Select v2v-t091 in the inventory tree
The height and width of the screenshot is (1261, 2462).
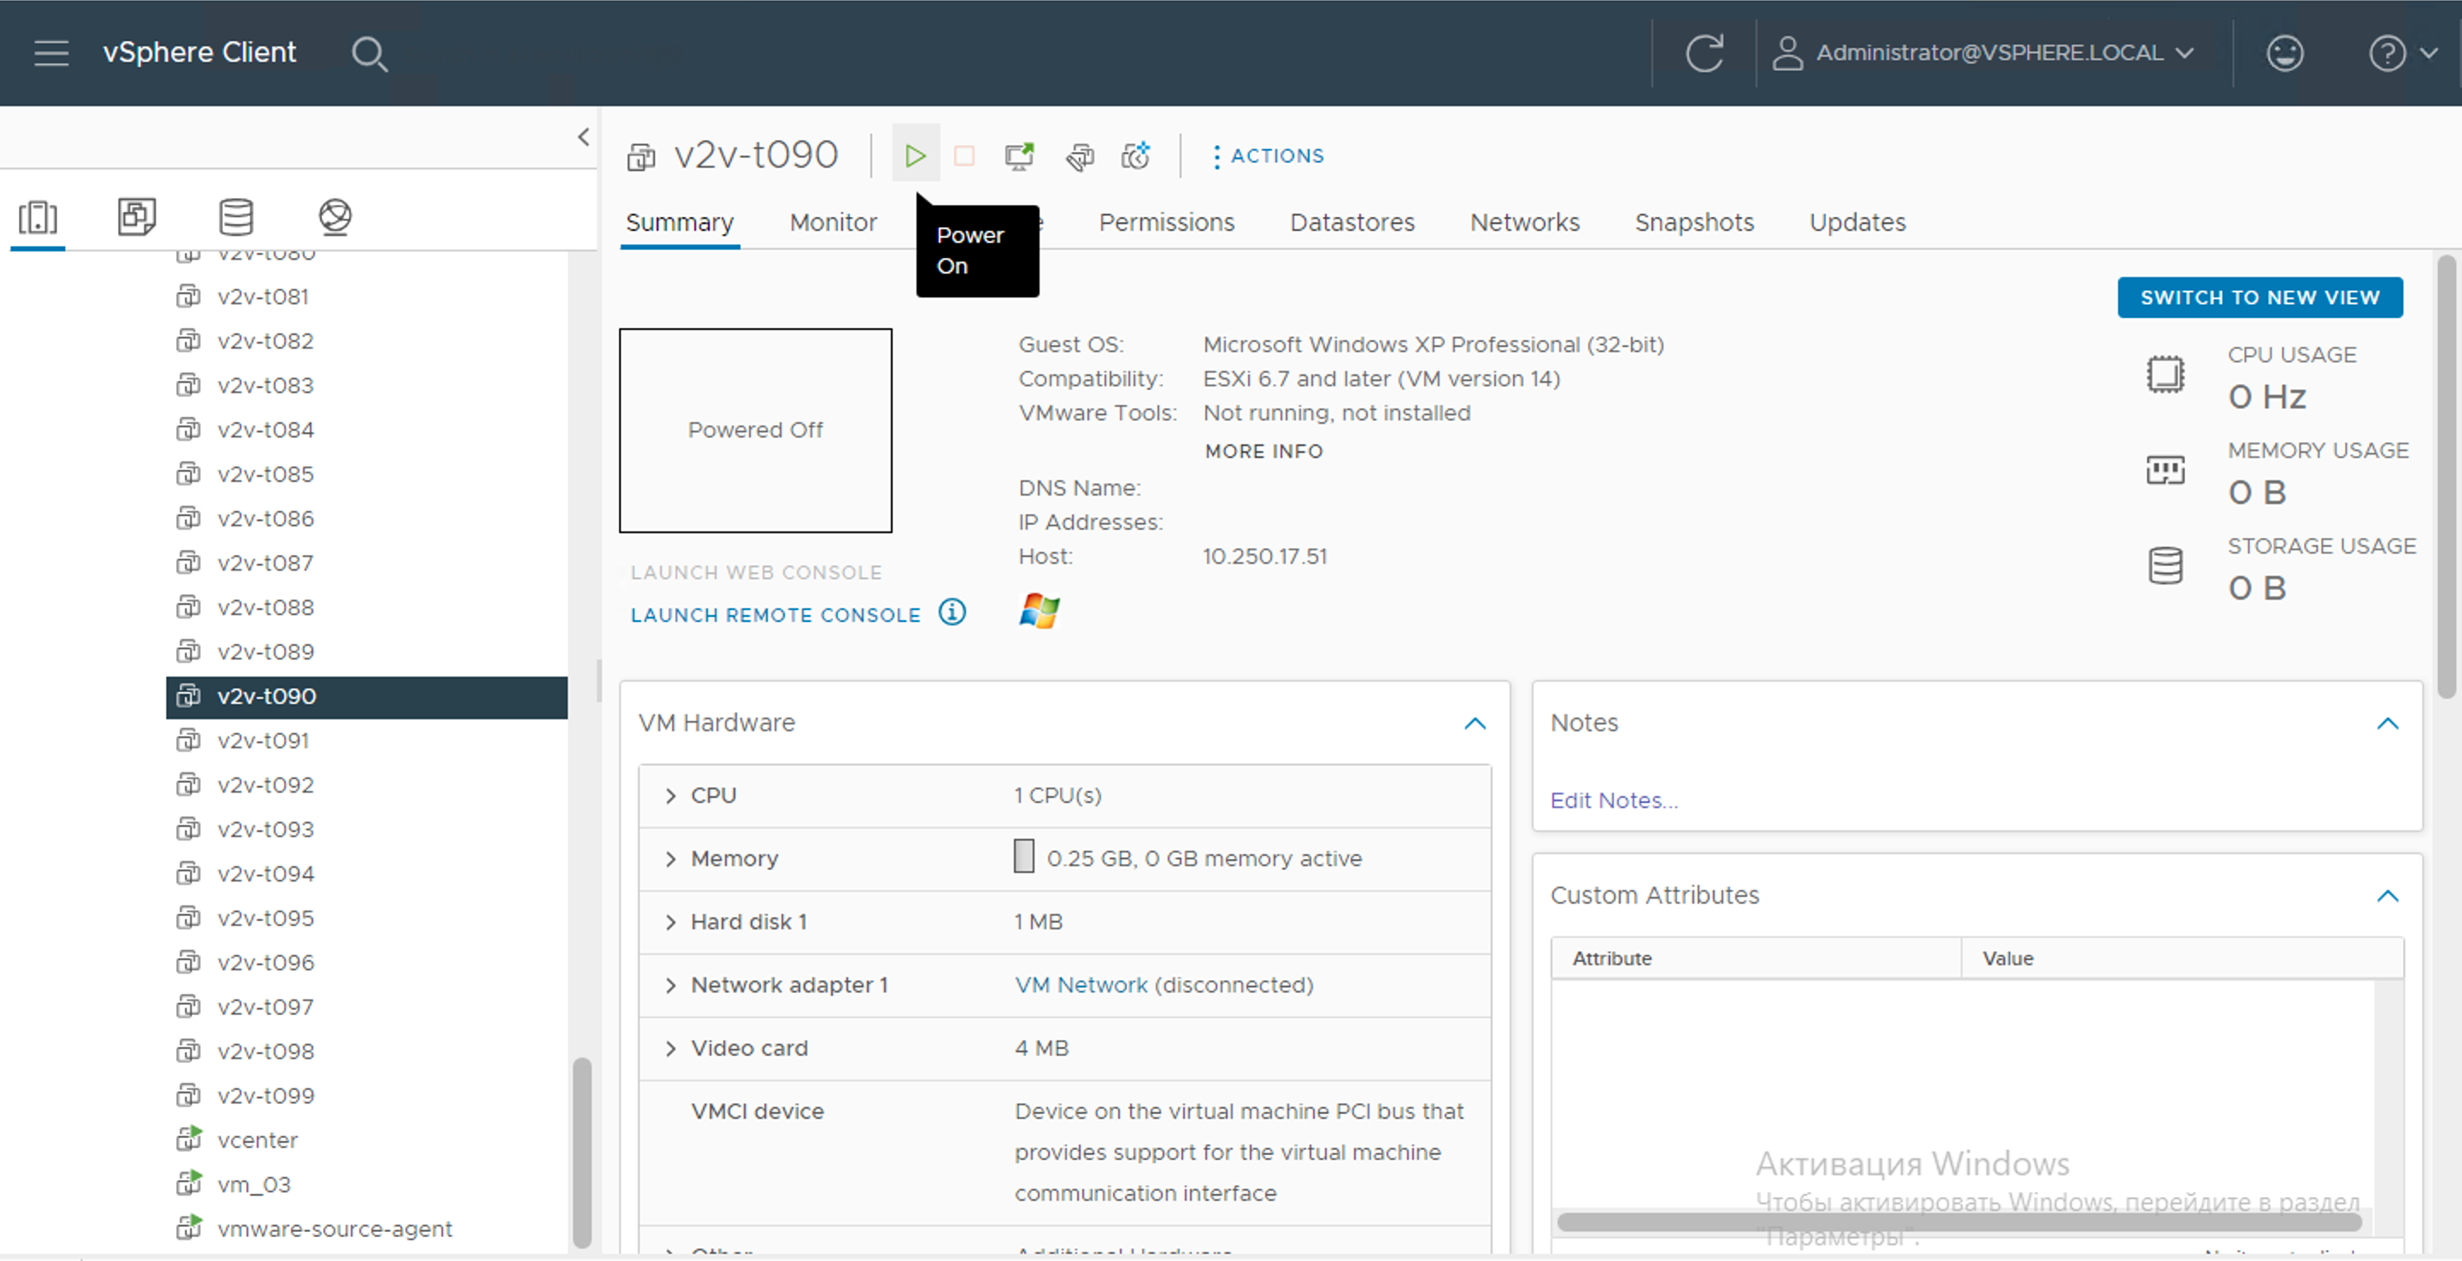(262, 741)
